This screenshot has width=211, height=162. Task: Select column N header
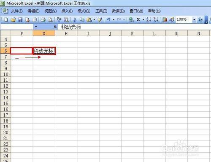[198, 33]
